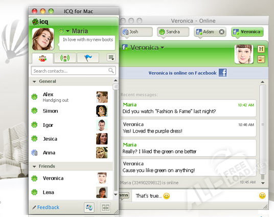Screen dimensions: 274x217
Task: Select Lena in the contact list
Action: [x=71, y=192]
